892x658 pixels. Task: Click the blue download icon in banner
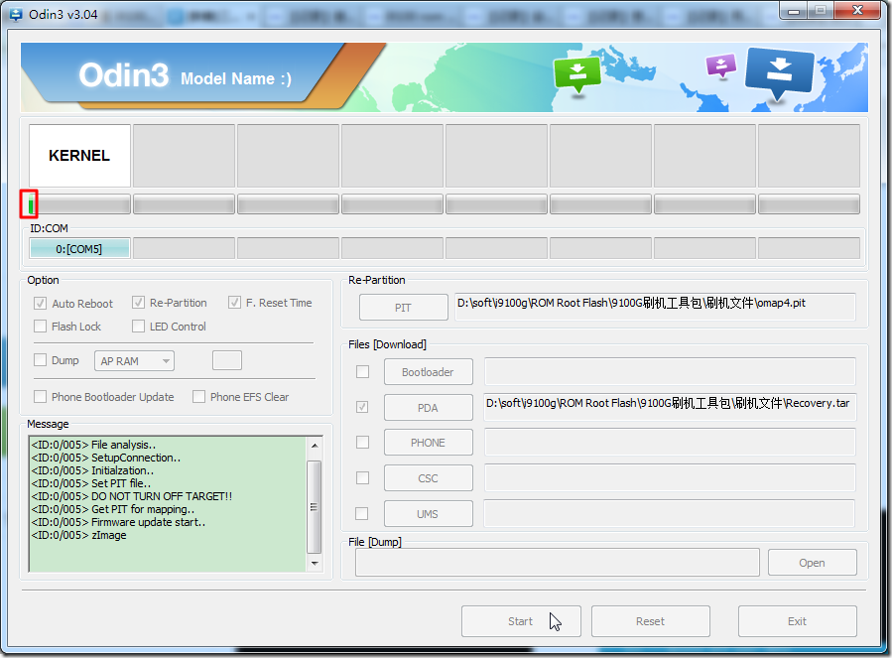point(779,72)
